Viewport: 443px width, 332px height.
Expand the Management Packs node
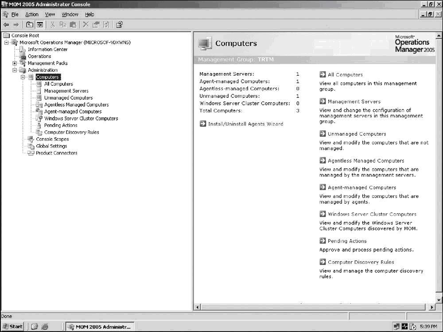tap(15, 63)
